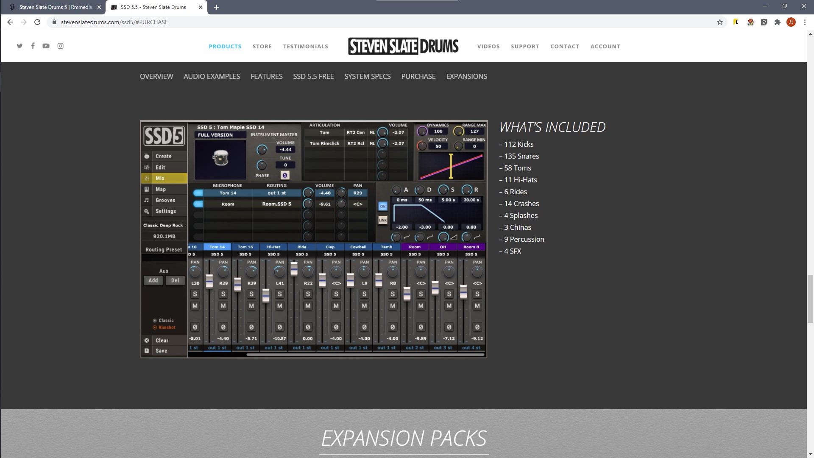Click the Clear icon in SSD5 sidebar
The height and width of the screenshot is (458, 814).
tap(147, 340)
